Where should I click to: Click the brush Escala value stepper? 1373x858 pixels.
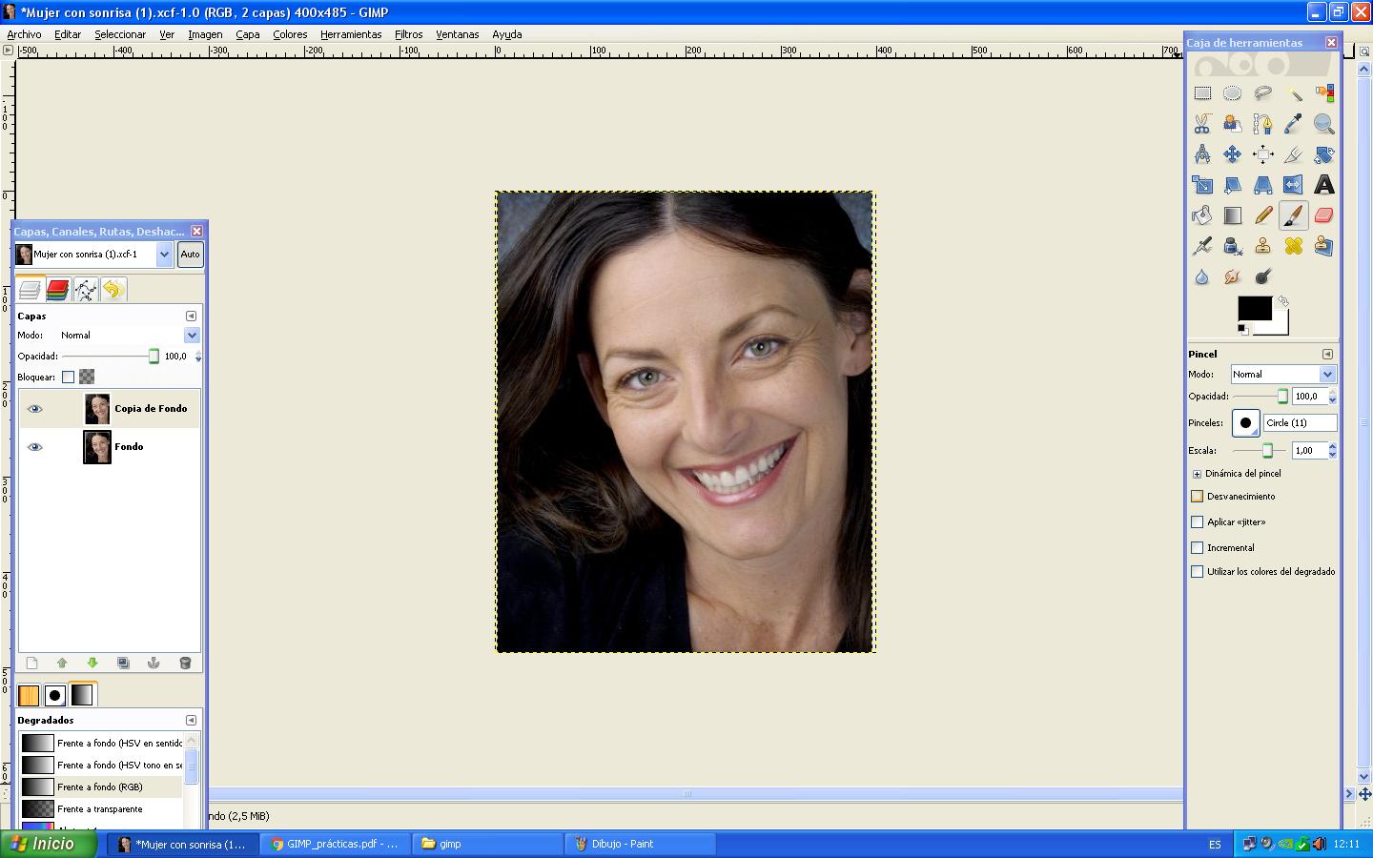[x=1333, y=451]
